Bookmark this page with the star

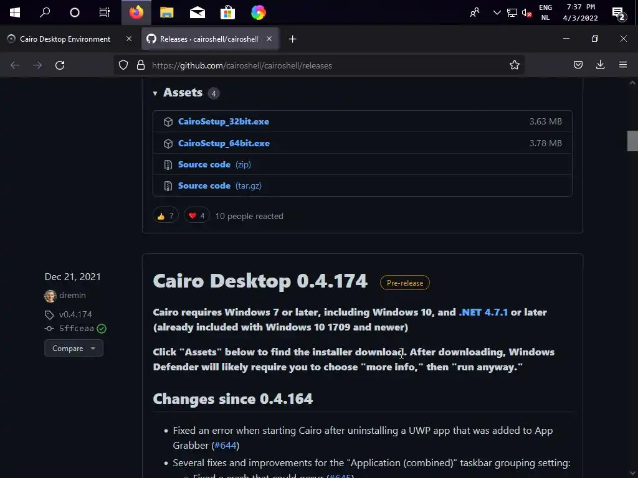514,65
